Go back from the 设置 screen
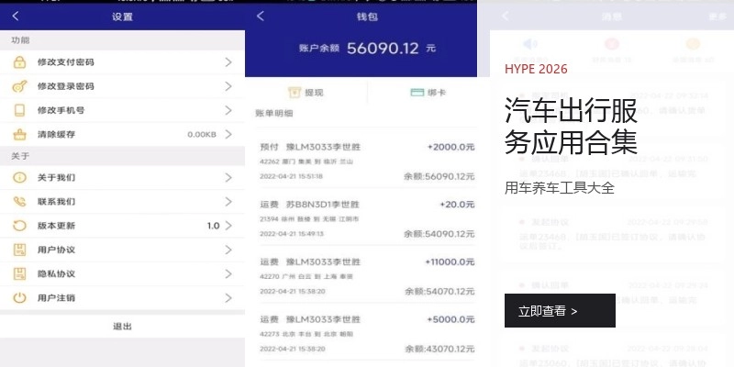The height and width of the screenshot is (367, 734). pyautogui.click(x=16, y=17)
